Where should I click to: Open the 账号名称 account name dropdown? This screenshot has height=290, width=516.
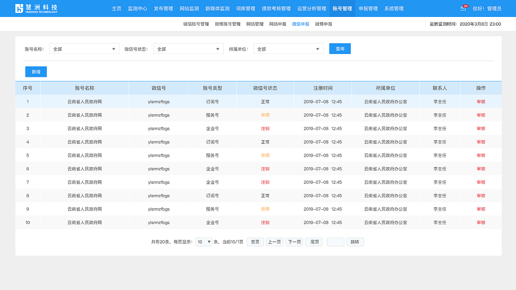83,48
